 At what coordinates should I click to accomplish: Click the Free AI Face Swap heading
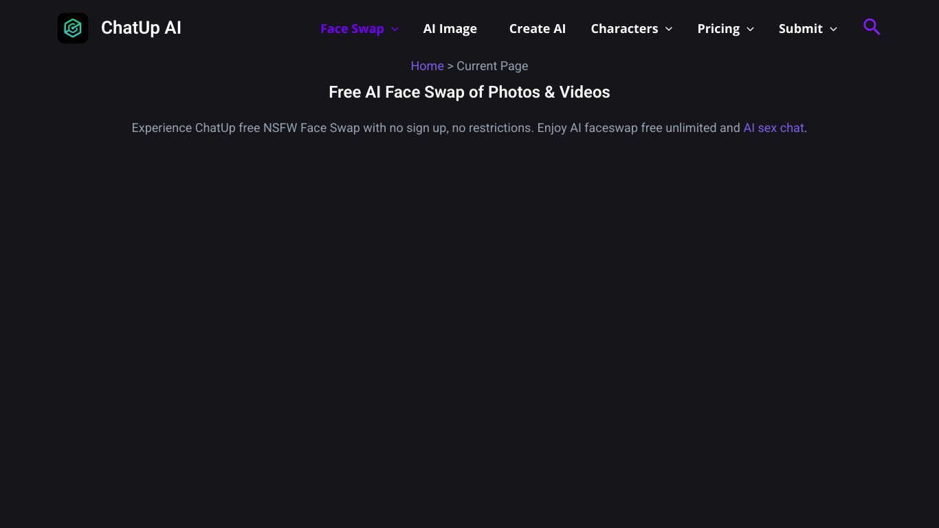click(x=469, y=92)
